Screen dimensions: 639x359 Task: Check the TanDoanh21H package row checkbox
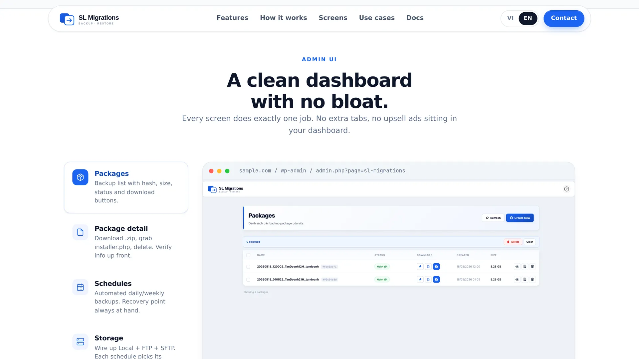[x=248, y=280]
